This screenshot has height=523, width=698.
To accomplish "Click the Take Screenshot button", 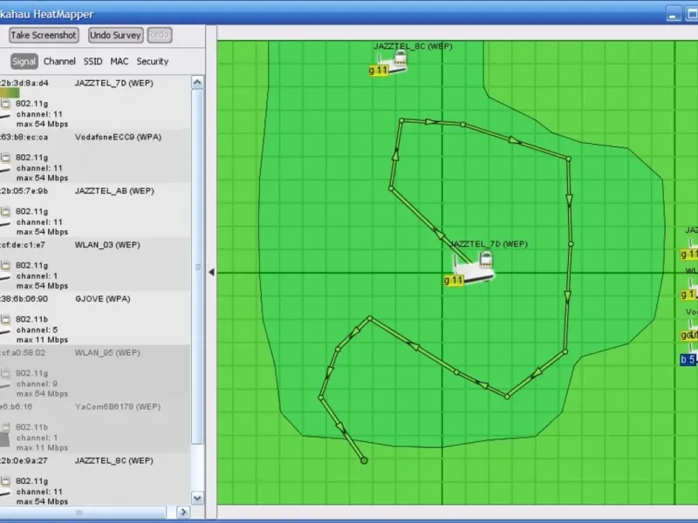I will pos(44,35).
